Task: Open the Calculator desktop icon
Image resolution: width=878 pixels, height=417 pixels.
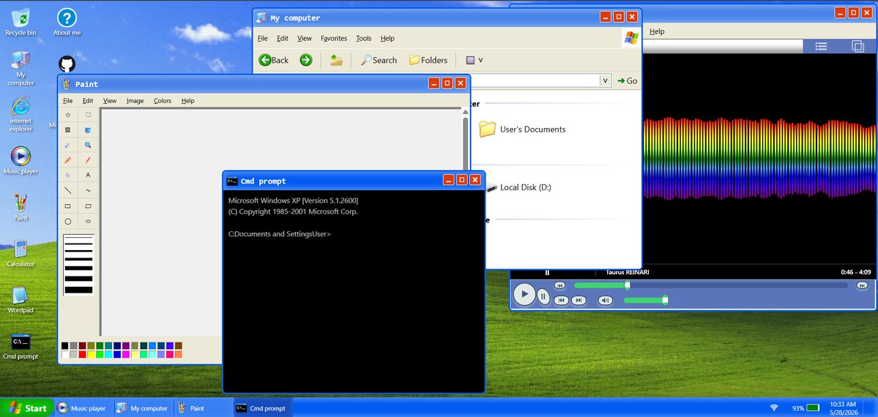Action: tap(21, 253)
